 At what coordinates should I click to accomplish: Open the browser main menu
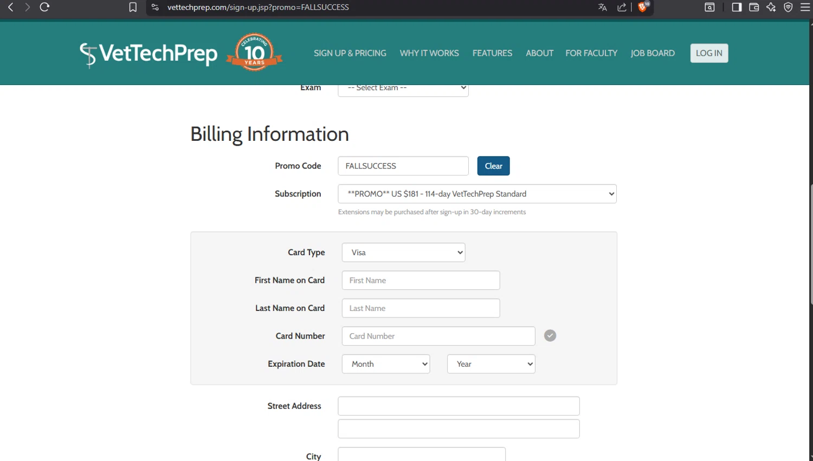pos(805,7)
